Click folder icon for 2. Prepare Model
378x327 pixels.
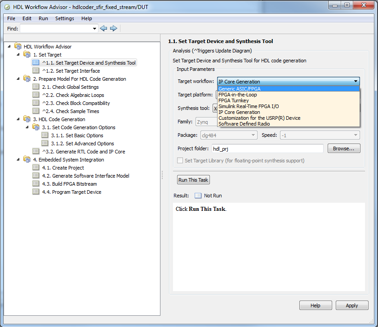pyautogui.click(x=27, y=78)
